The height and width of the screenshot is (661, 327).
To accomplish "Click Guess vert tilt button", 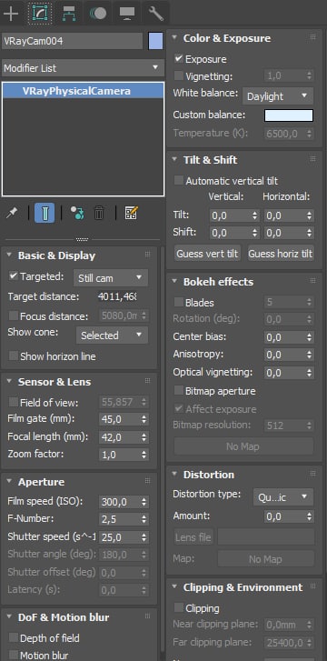I will (x=207, y=254).
